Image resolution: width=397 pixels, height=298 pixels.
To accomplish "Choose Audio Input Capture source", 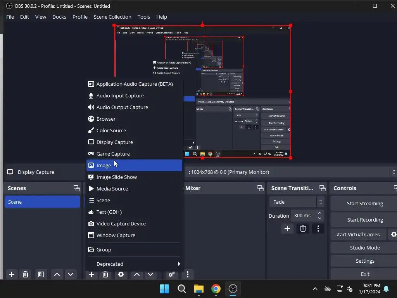I will coord(134,95).
